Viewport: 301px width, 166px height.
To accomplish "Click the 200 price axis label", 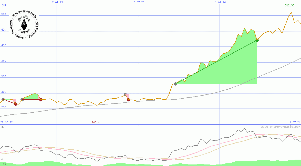I will 4,108.
